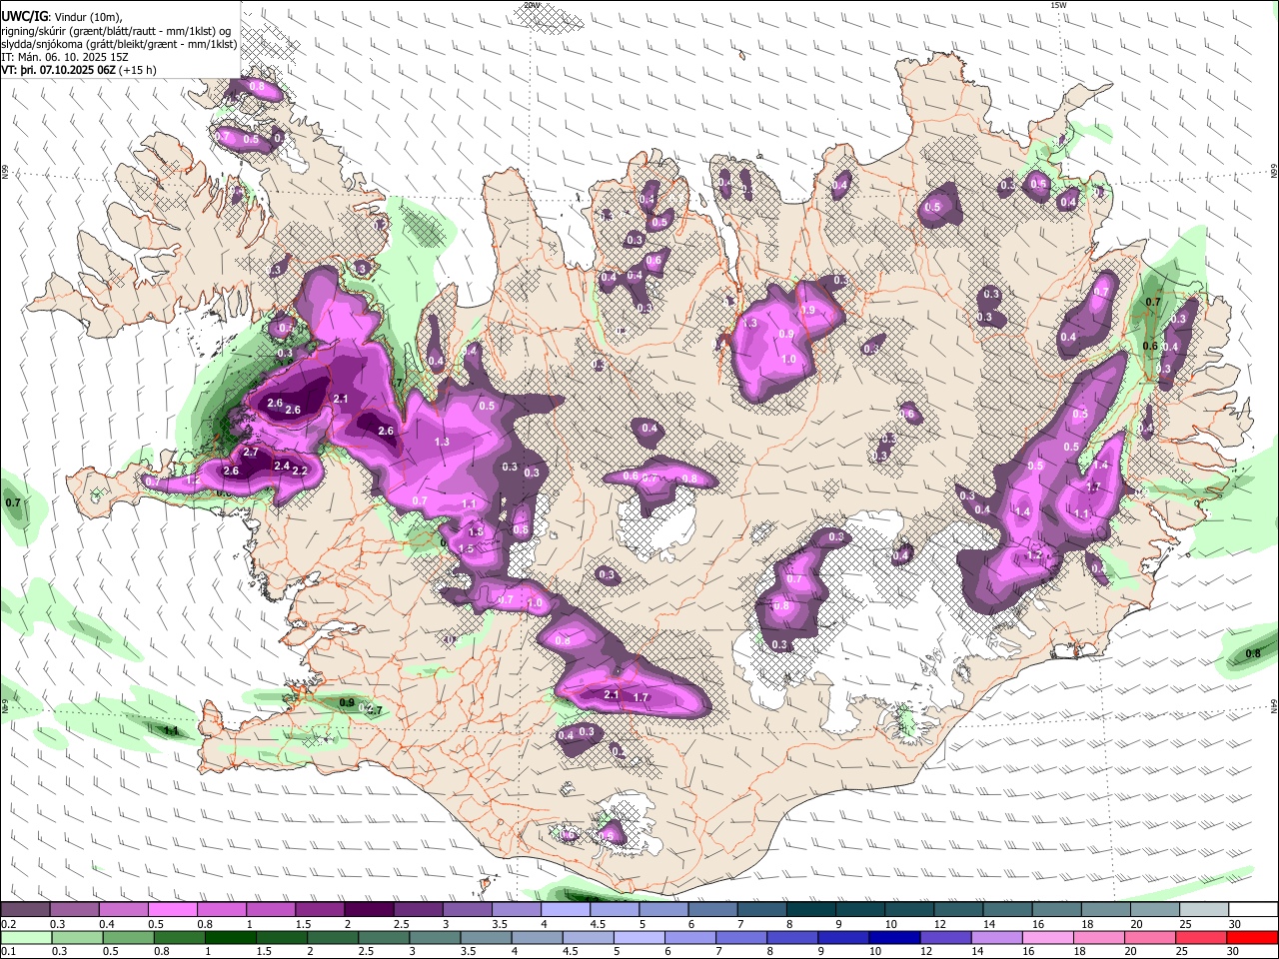Image resolution: width=1279 pixels, height=959 pixels.
Task: Pick the 0.4–0.5 orchid swatch in upper legend
Action: click(124, 909)
